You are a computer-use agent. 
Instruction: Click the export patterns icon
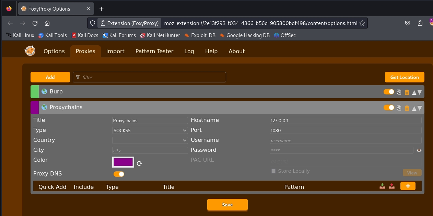click(392, 186)
